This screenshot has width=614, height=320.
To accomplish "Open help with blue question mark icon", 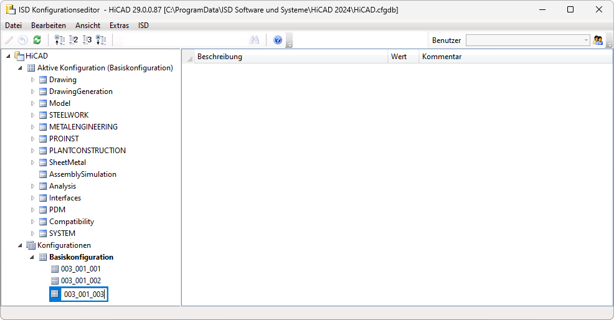I will [278, 40].
